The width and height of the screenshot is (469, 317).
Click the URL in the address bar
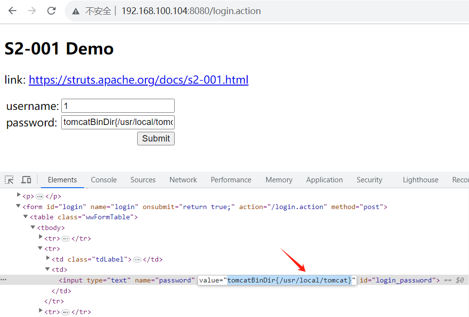click(191, 11)
